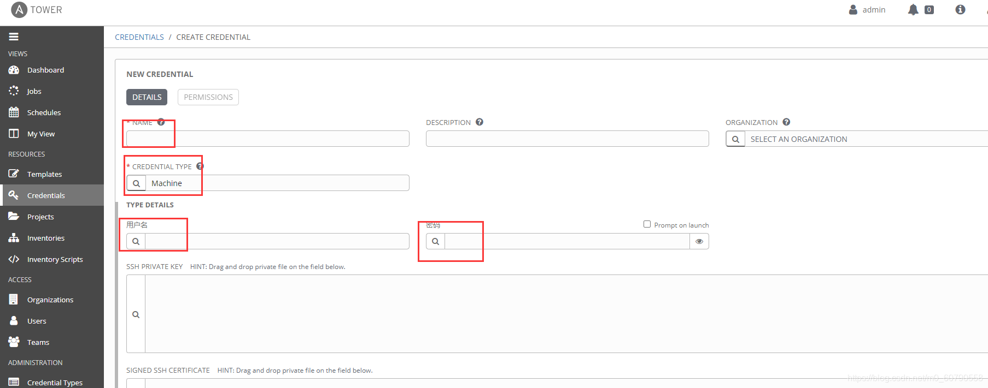This screenshot has width=988, height=388.
Task: Click the Dashboard palette icon
Action: point(14,70)
